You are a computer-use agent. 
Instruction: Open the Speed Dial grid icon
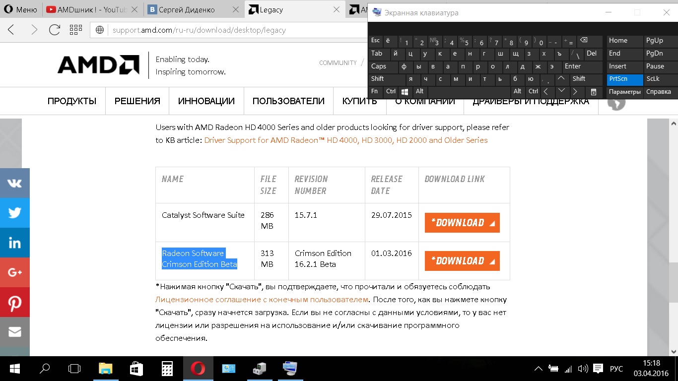(x=76, y=30)
